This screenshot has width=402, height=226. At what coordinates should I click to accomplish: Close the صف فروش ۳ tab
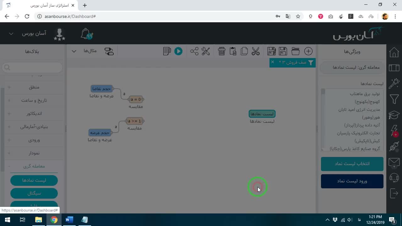pyautogui.click(x=273, y=62)
